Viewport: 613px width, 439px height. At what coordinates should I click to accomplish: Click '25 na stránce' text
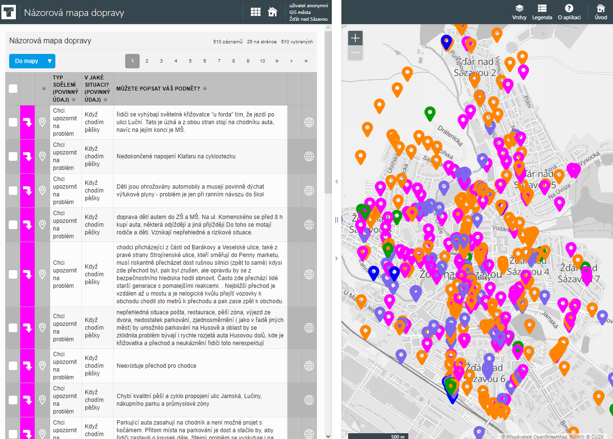coord(262,42)
